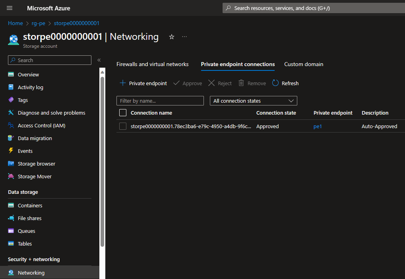This screenshot has height=279, width=405.
Task: Click the Connection state column header
Action: [276, 113]
